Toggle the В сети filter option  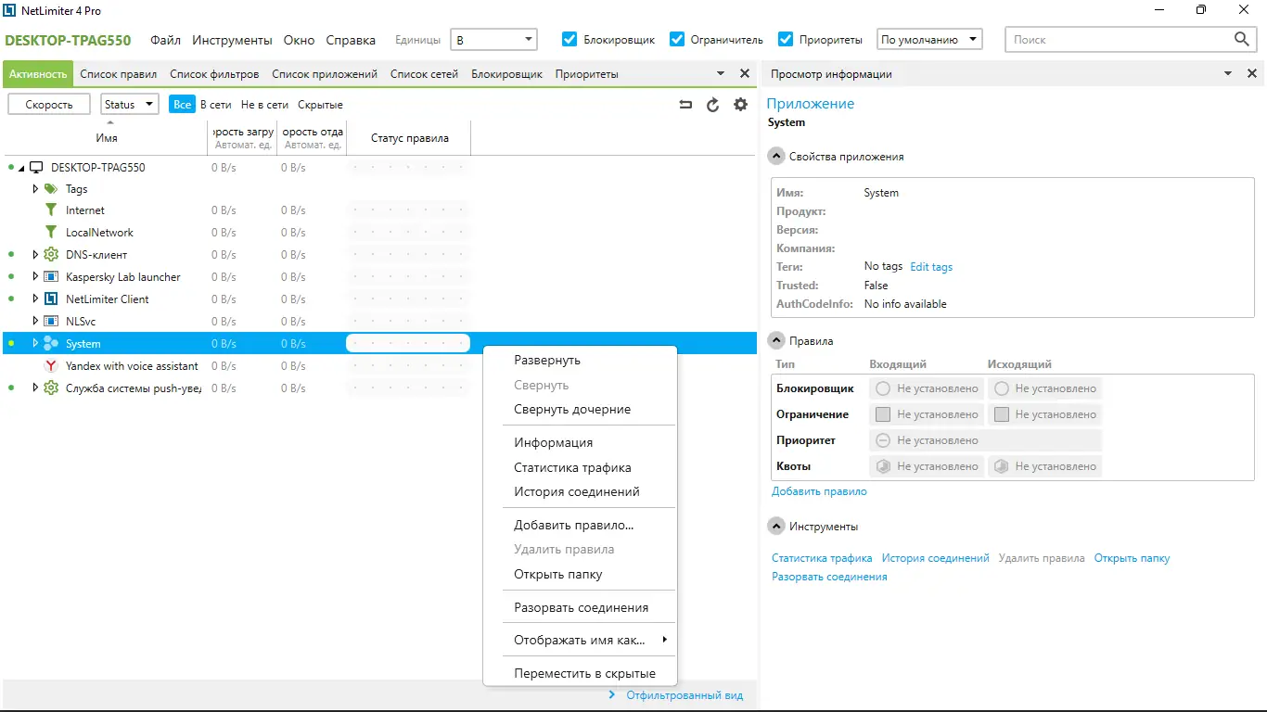214,104
